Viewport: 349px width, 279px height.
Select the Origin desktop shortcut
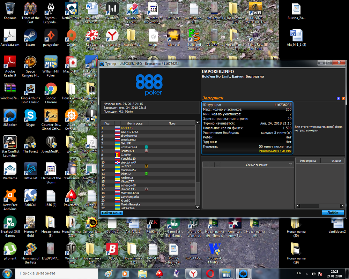point(71,38)
